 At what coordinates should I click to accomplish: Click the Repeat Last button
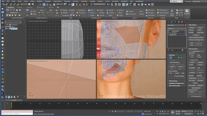pyautogui.click(x=196, y=52)
